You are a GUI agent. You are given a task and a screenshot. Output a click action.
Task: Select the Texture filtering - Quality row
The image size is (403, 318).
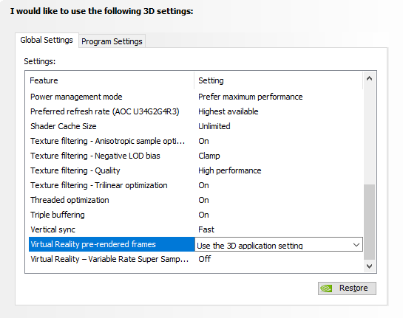click(196, 170)
